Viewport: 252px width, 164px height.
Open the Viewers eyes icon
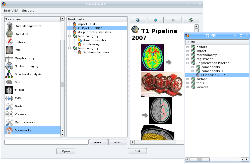[x=9, y=114]
